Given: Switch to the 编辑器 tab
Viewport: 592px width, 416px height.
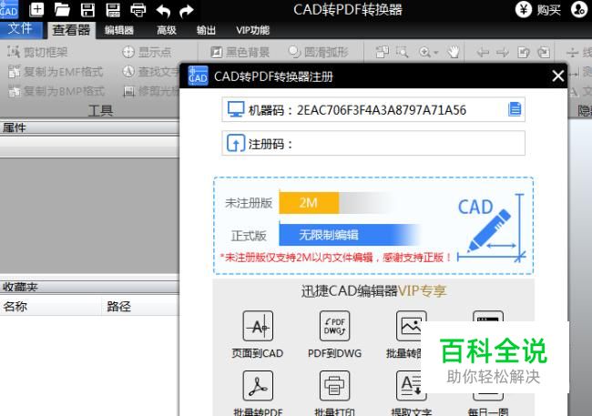Looking at the screenshot, I should click(x=119, y=30).
